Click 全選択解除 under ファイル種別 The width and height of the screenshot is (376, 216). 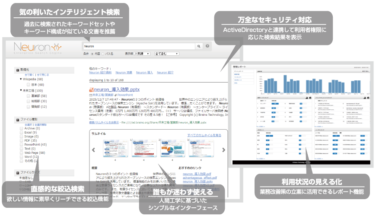point(41,125)
